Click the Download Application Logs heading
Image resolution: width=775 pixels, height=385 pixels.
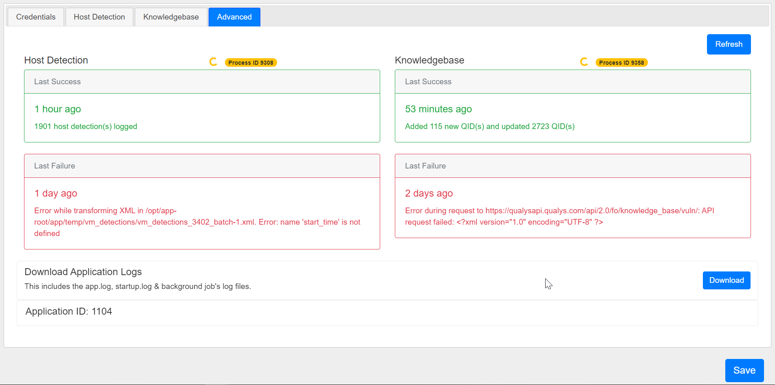(x=83, y=271)
